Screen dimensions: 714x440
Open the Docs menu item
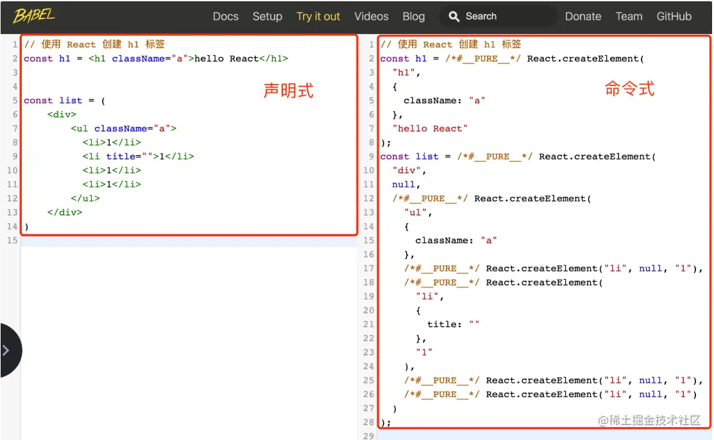coord(225,17)
